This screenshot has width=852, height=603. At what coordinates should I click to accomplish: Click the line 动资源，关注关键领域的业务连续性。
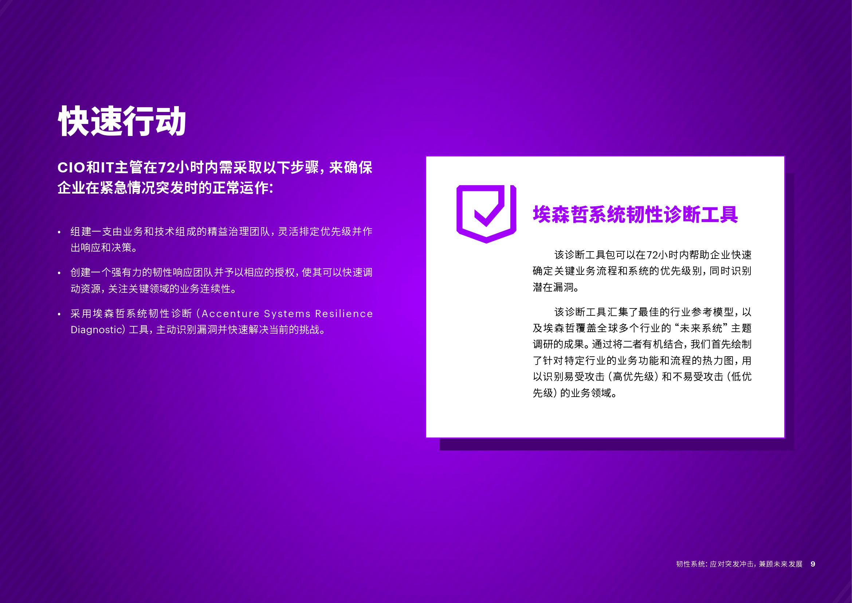(154, 288)
